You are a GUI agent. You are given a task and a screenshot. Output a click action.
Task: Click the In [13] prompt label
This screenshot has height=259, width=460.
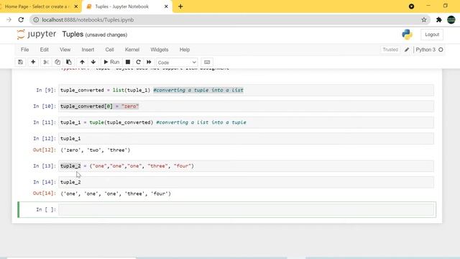[45, 166]
